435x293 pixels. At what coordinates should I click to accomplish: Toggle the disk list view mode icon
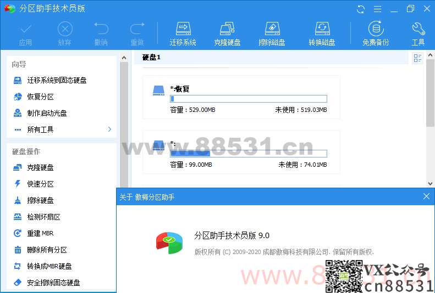(x=417, y=58)
